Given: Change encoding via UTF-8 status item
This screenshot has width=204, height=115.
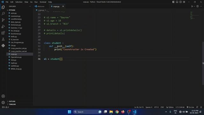Looking at the screenshot, I should click(156, 107).
